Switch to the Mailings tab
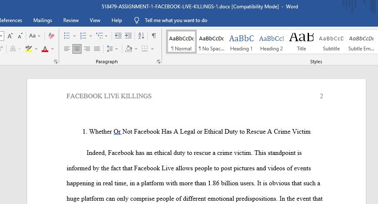378x204 pixels. 42,20
